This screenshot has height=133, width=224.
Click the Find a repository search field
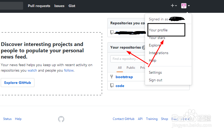click(128, 59)
